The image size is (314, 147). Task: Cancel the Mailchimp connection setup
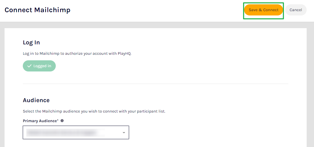pyautogui.click(x=296, y=10)
